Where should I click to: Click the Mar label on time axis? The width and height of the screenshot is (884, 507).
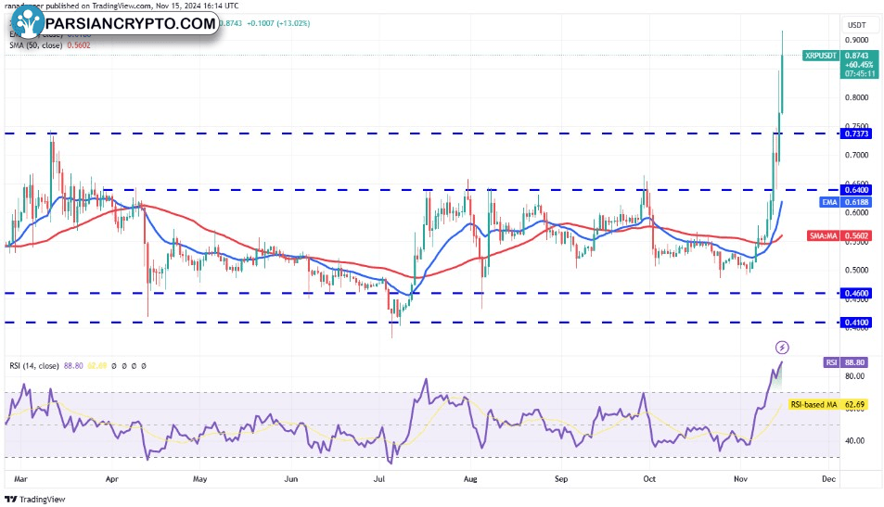(20, 479)
